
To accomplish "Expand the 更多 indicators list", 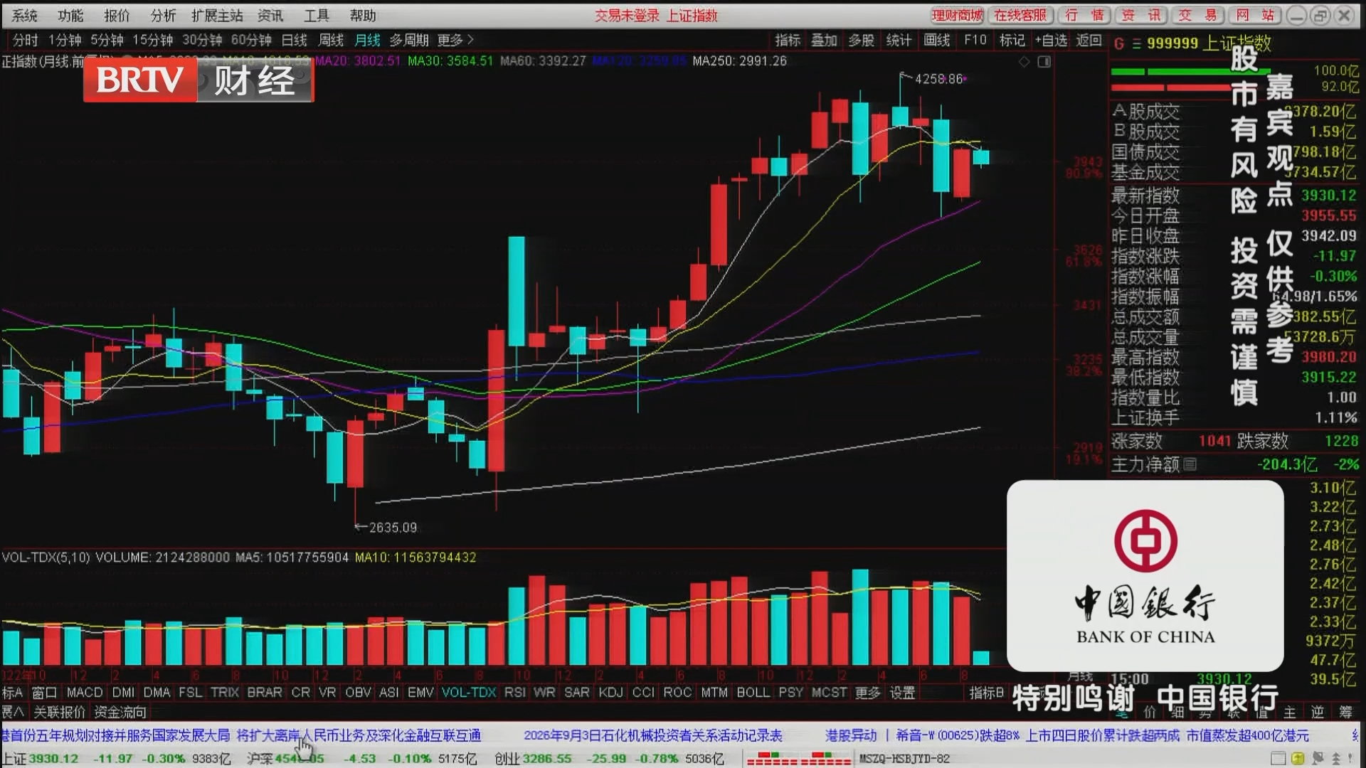I will [867, 693].
